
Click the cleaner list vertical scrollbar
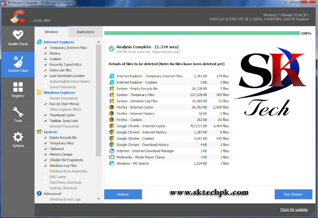98,101
